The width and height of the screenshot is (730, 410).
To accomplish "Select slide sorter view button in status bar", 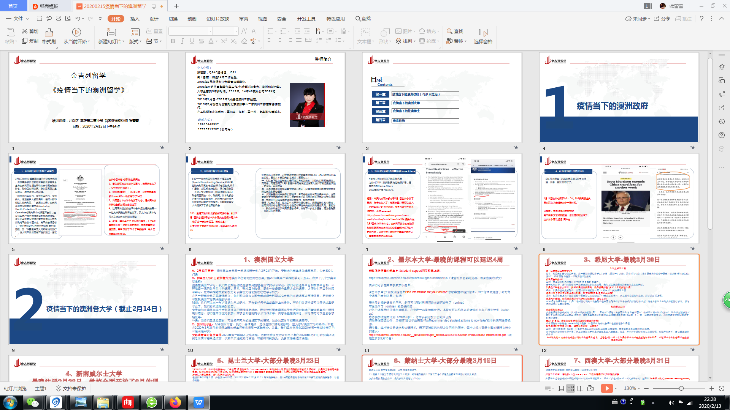I will coord(571,388).
